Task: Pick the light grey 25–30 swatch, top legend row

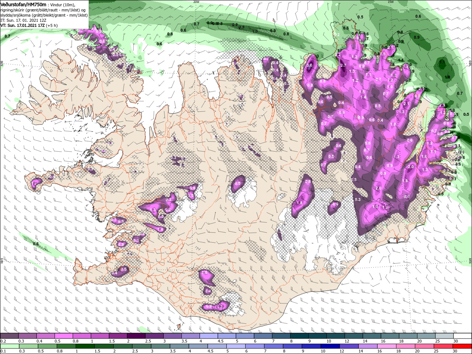Action: click(x=445, y=336)
